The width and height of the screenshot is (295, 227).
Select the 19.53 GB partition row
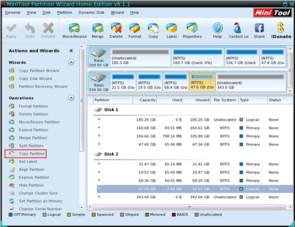190,172
